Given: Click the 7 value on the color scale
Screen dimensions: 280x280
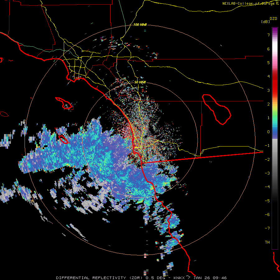Looking at the screenshot, I should [x=268, y=35].
